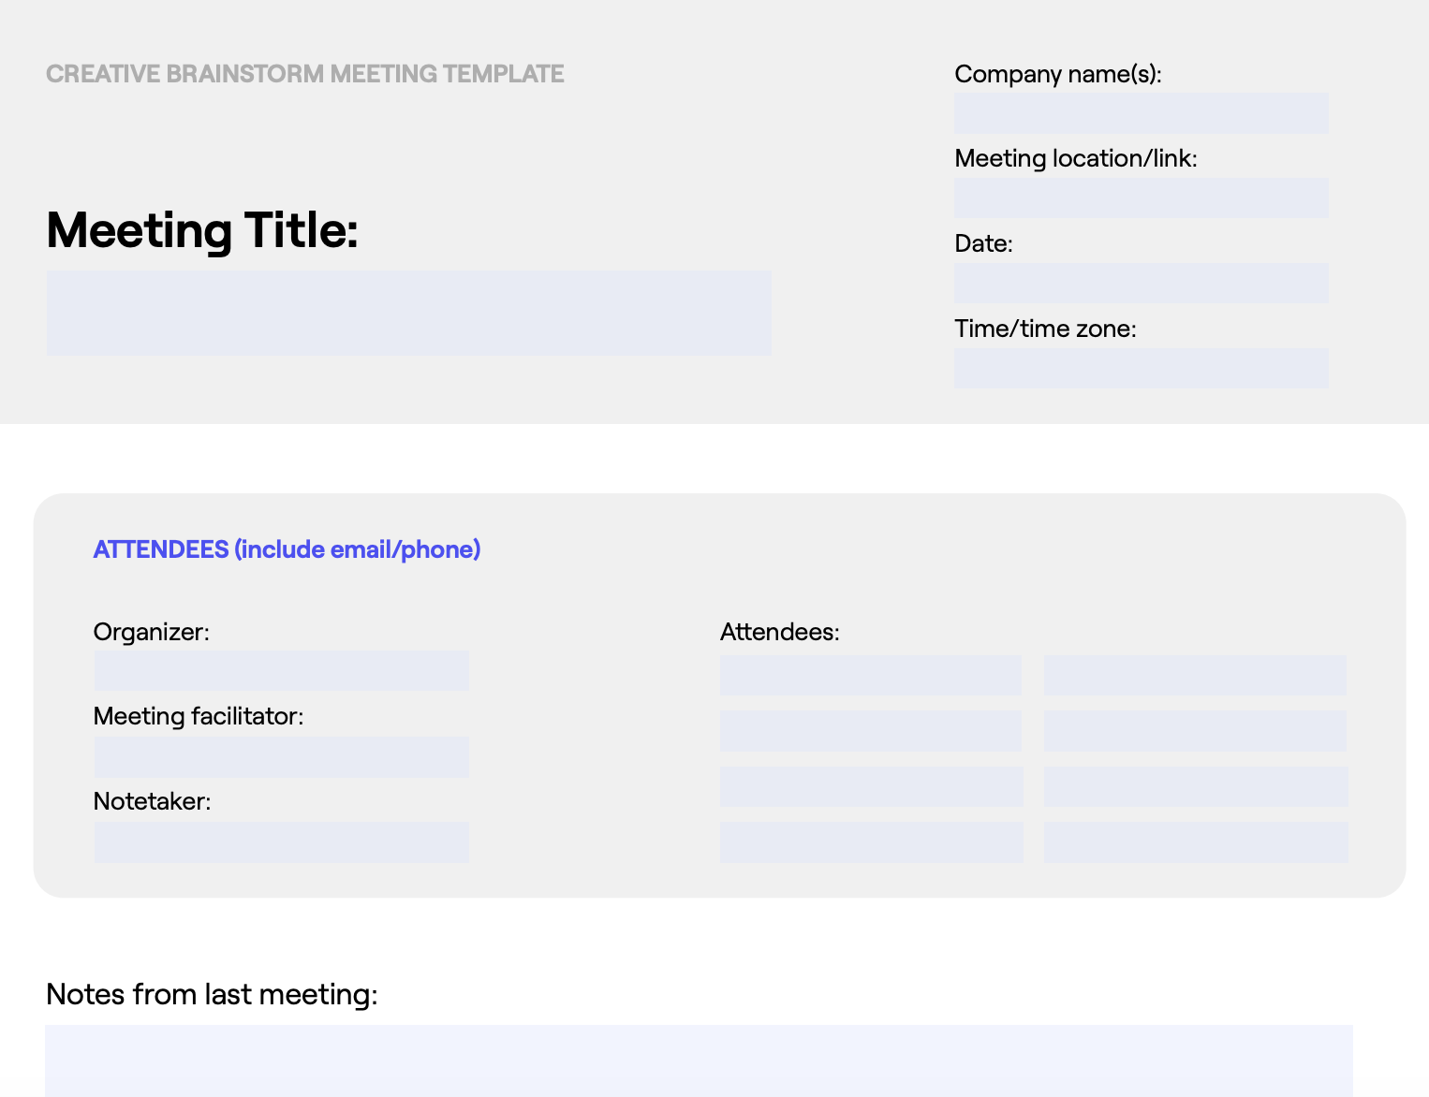
Task: Select the second attendee field in right column
Action: 1195,730
